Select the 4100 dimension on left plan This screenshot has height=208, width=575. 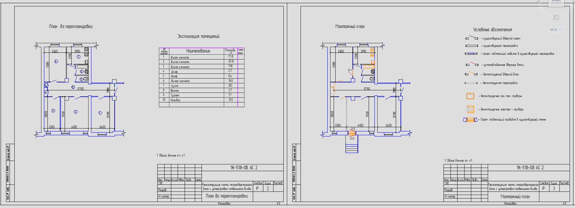(x=74, y=127)
